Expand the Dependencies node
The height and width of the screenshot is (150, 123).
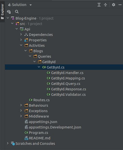21,34
